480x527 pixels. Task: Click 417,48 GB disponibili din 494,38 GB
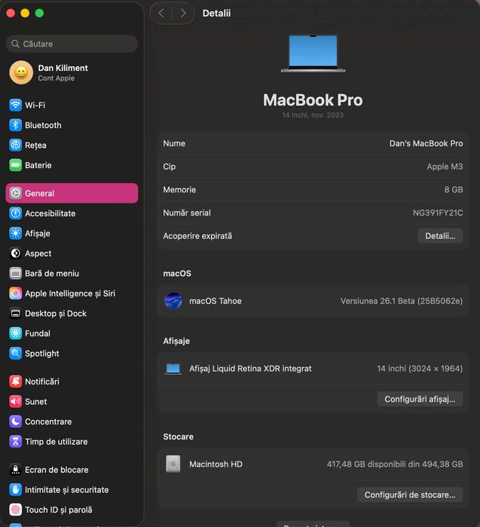pyautogui.click(x=395, y=464)
